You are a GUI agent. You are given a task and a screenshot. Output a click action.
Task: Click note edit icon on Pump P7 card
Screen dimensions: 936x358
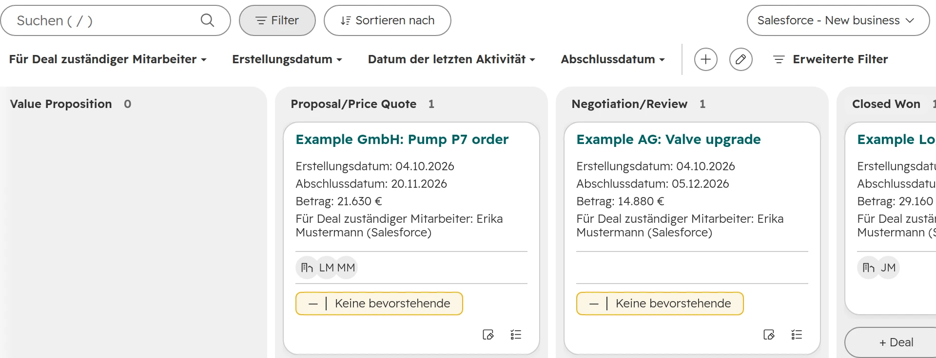(x=488, y=335)
